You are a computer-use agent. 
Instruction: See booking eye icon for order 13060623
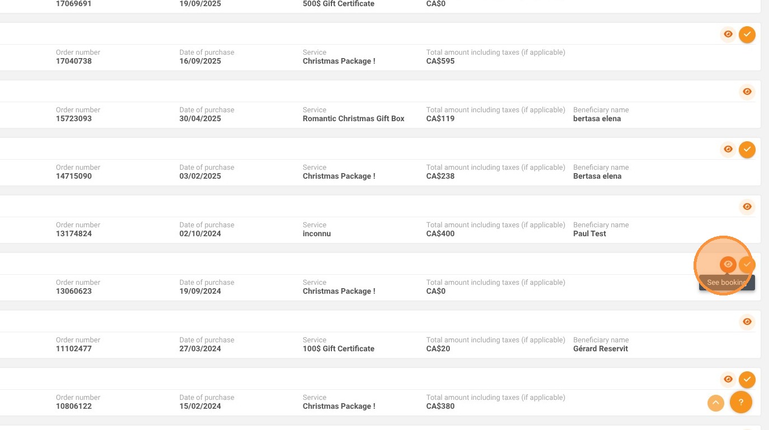tap(728, 265)
